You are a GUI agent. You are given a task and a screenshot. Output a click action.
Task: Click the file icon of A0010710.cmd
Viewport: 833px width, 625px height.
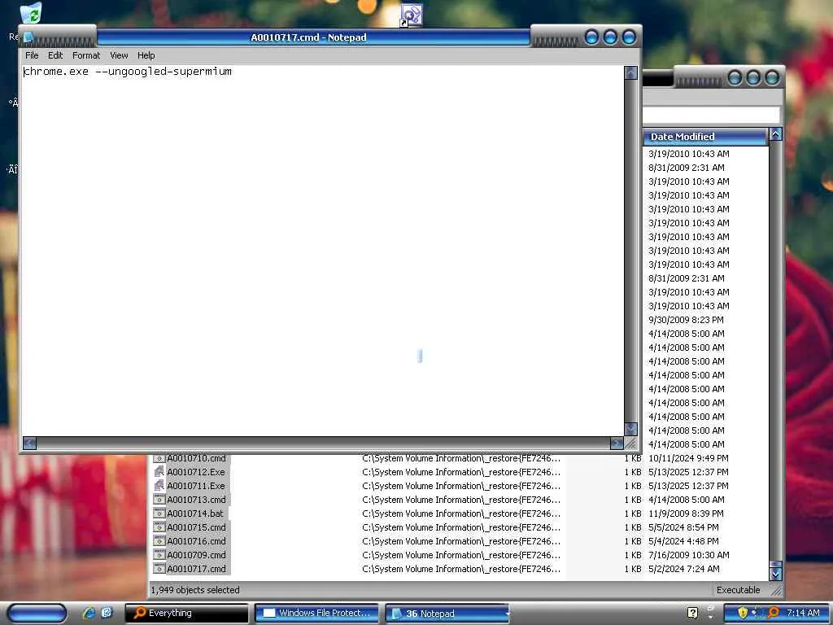(159, 458)
